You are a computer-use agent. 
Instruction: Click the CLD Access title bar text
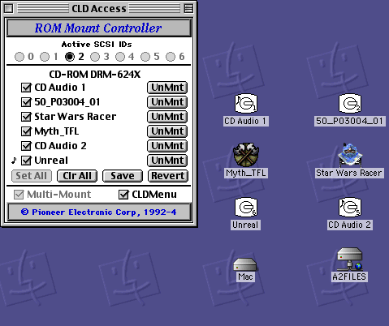99,9
